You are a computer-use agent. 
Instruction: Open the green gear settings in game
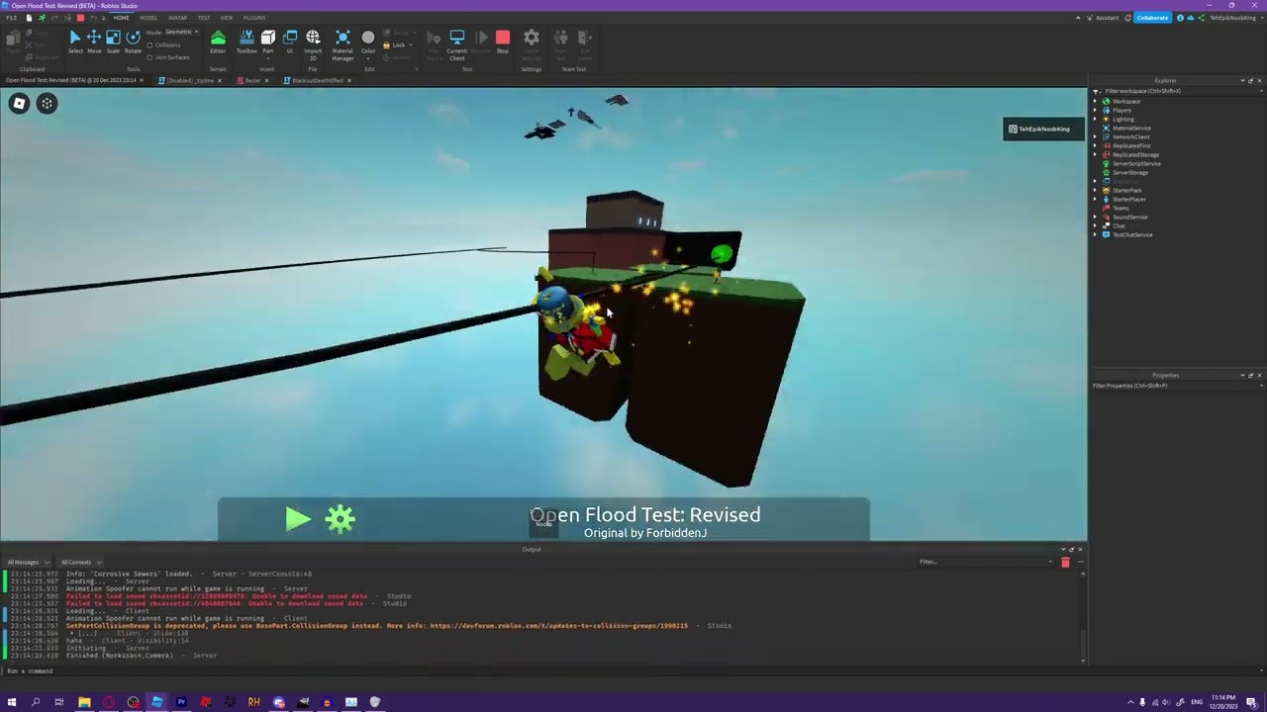click(341, 518)
